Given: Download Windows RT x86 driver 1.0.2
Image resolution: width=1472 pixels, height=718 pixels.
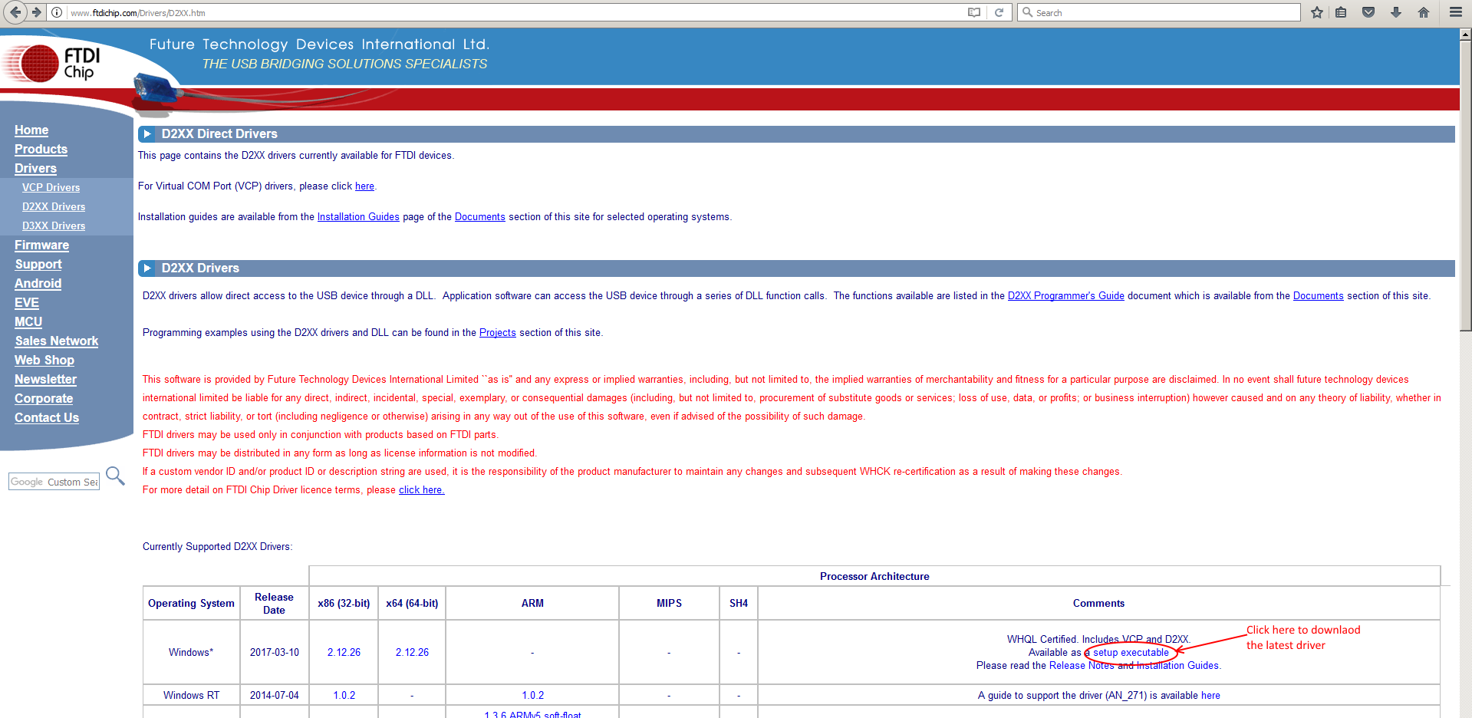Looking at the screenshot, I should click(344, 696).
